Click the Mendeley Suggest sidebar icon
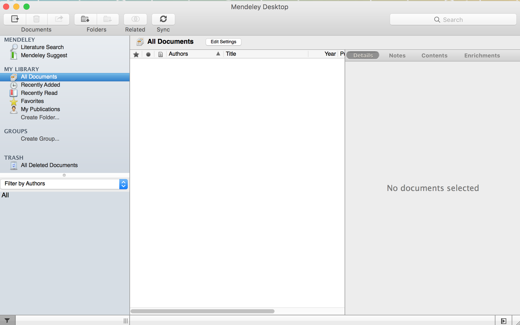 (14, 55)
